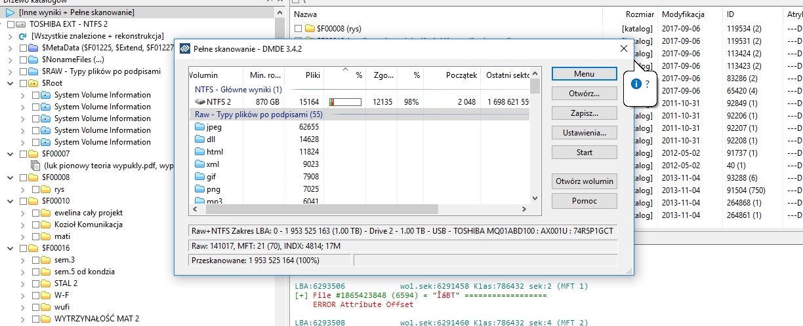This screenshot has width=803, height=326.
Task: Click the $RAW folder icon in the tree
Action: point(33,71)
